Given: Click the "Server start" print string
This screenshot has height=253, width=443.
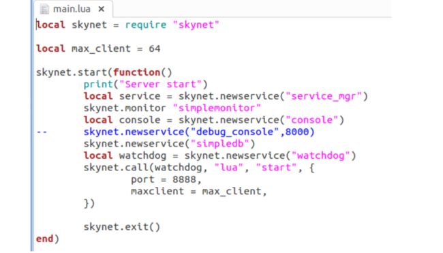Looking at the screenshot, I should coord(160,85).
